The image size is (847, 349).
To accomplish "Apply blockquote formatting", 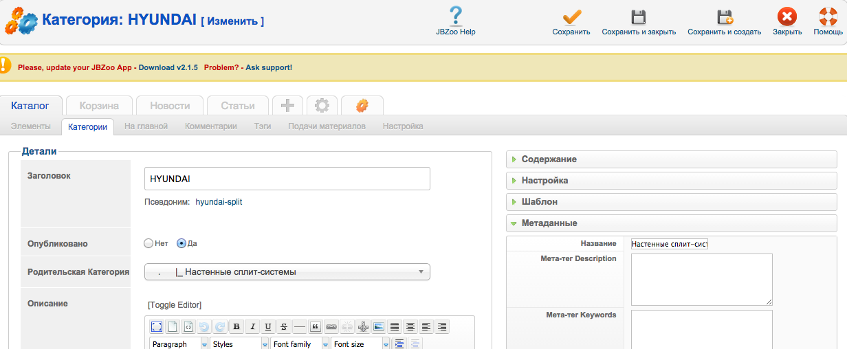I will 316,327.
